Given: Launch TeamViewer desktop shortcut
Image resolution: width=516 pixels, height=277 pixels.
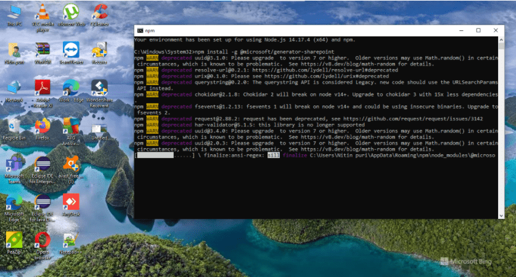Looking at the screenshot, I should (71, 50).
